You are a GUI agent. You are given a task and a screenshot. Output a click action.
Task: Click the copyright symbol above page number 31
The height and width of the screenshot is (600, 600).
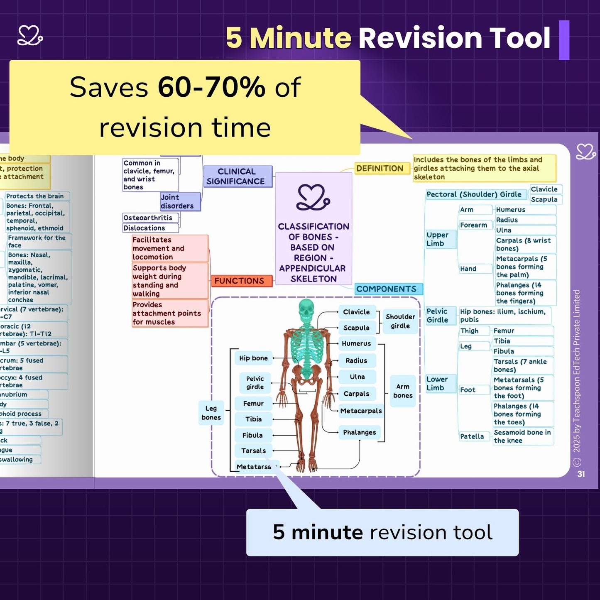577,462
